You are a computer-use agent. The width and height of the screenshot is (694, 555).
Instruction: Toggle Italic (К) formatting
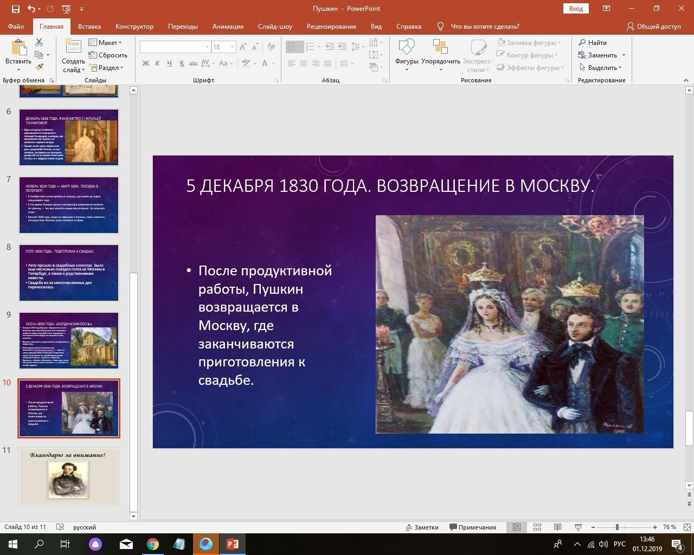[x=157, y=63]
